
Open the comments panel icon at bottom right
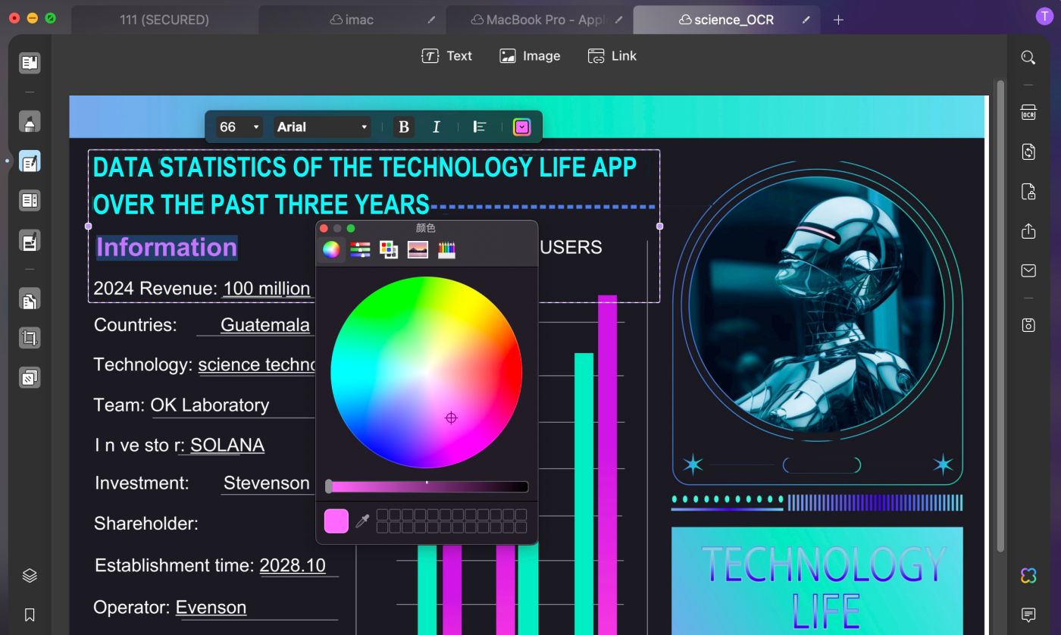pos(1028,615)
